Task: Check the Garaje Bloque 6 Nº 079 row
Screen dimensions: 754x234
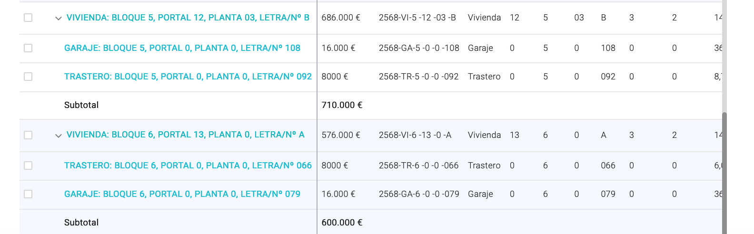Action: (x=28, y=194)
